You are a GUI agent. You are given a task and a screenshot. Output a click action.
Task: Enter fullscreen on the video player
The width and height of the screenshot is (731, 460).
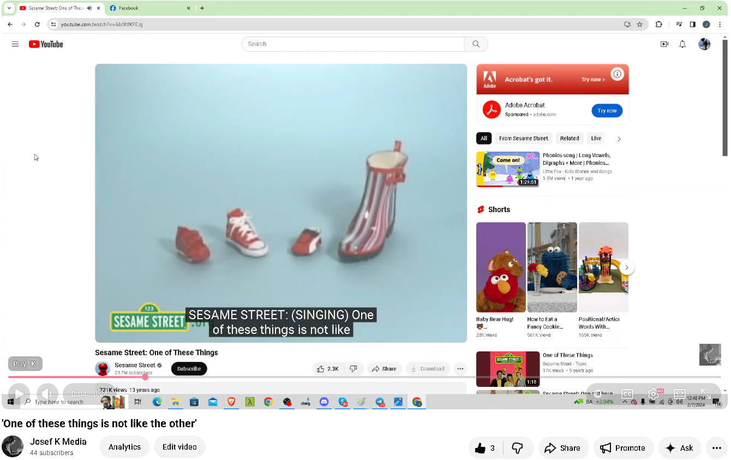(705, 393)
